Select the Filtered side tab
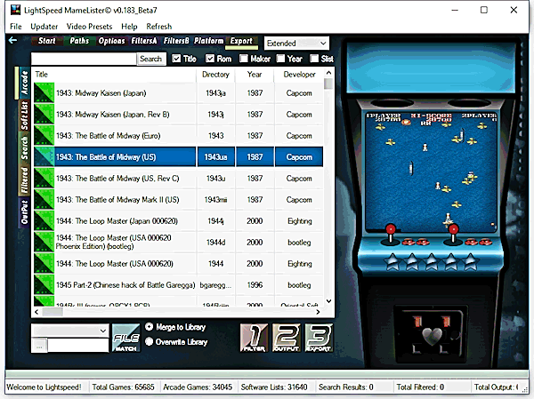This screenshot has height=399, width=534. 24,181
